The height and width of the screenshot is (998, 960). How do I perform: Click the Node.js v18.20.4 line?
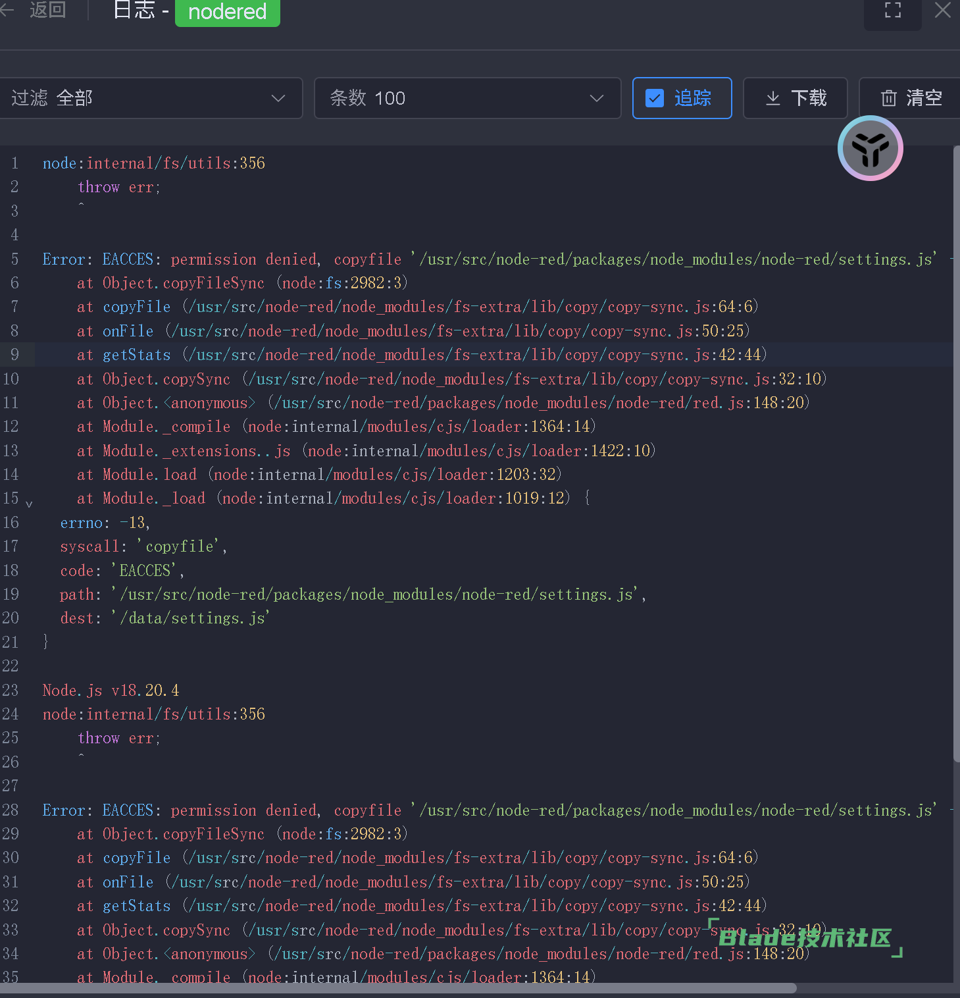[x=111, y=691]
